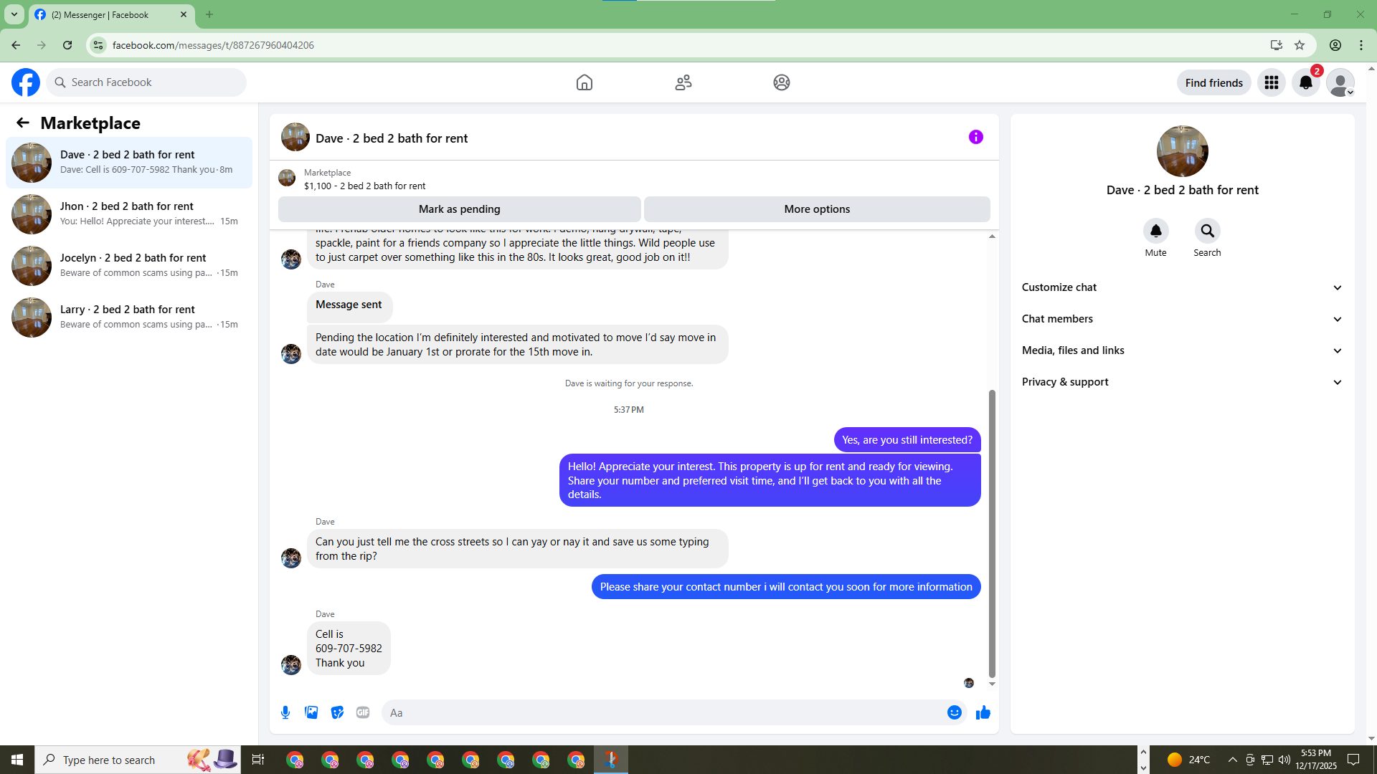Send a thumbs-up like
Image resolution: width=1377 pixels, height=774 pixels.
pyautogui.click(x=983, y=712)
